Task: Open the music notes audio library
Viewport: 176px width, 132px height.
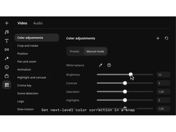Action: click(x=7, y=32)
